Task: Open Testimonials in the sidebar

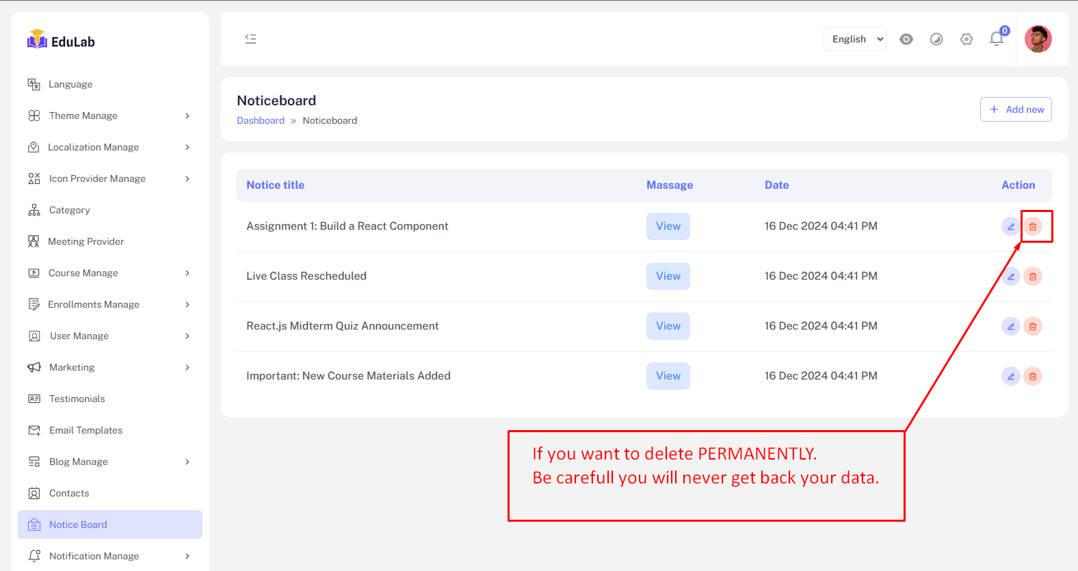Action: 77,399
